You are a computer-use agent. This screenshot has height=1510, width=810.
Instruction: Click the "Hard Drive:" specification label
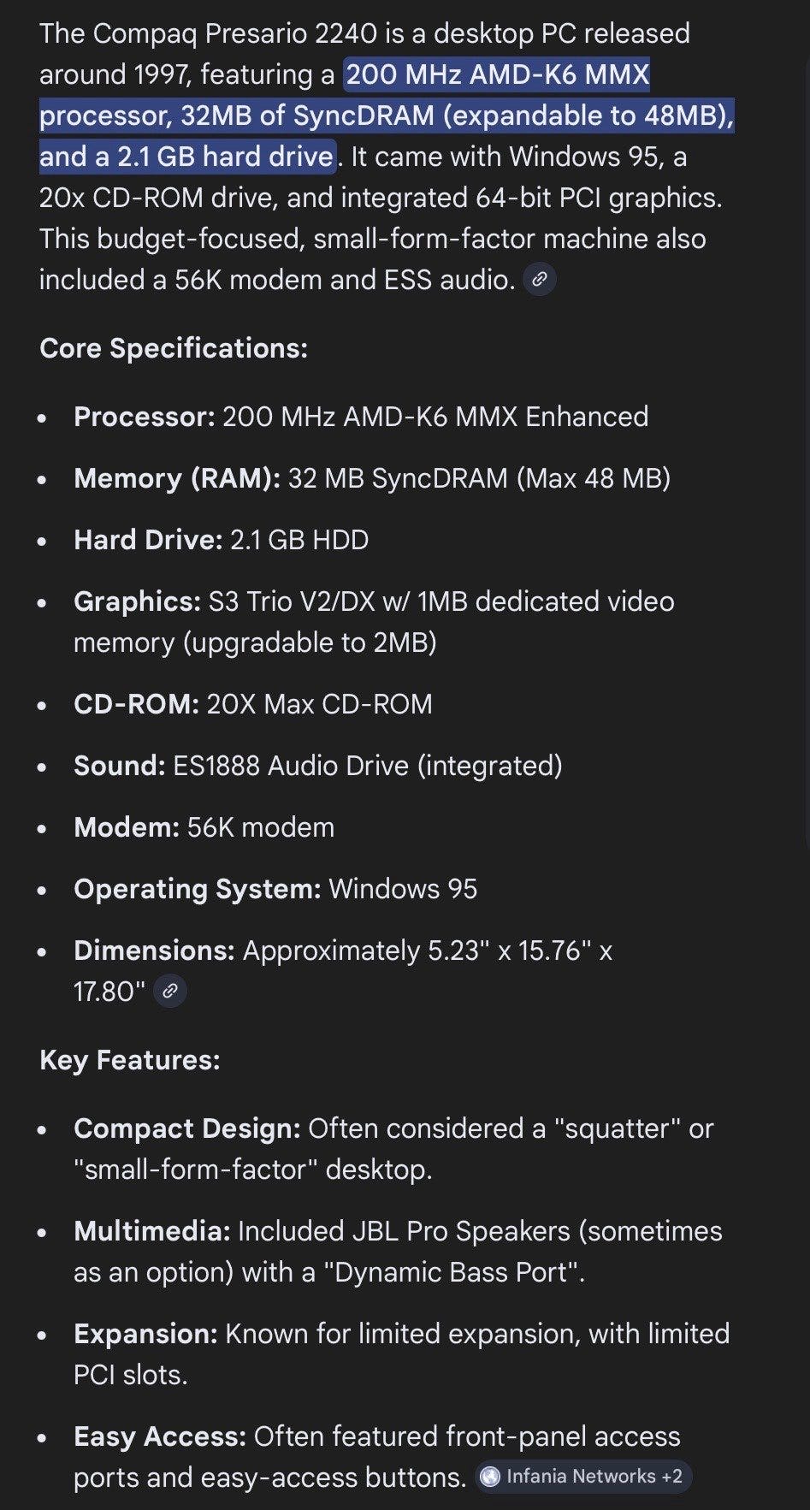[x=148, y=540]
